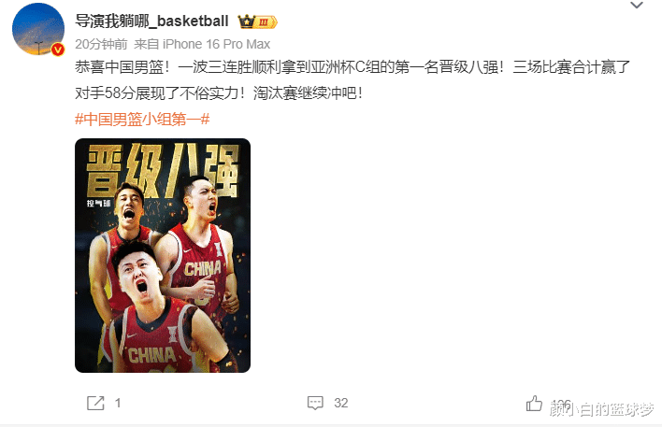
Task: Expand the post options chevron menu
Action: point(636,6)
